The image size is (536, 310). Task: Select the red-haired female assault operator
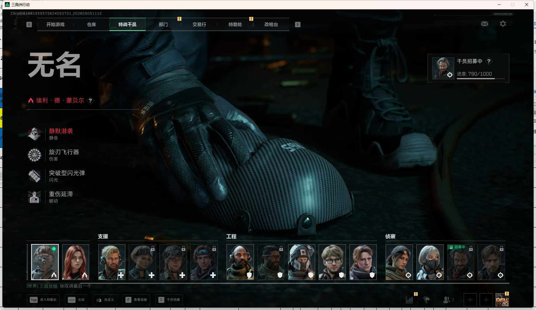(x=76, y=262)
